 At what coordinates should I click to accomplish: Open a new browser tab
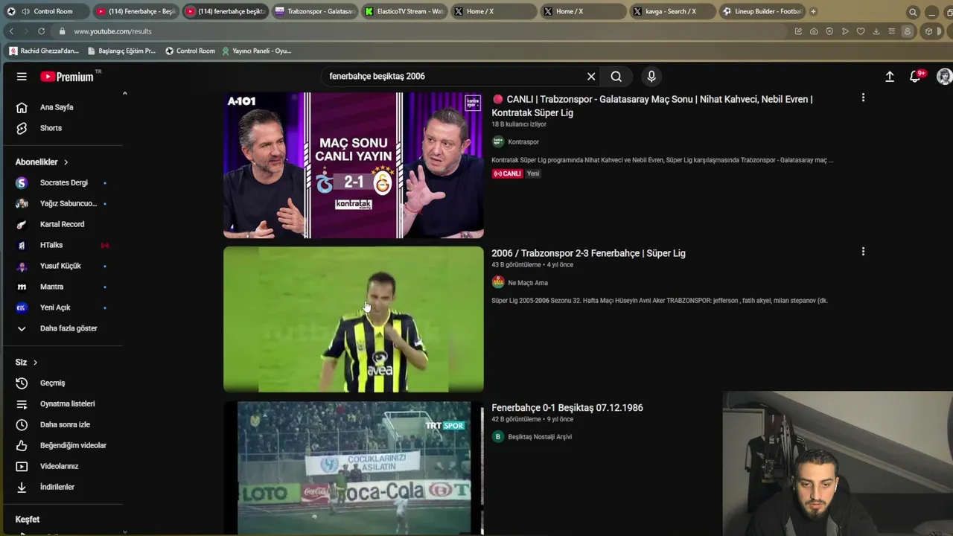click(813, 11)
